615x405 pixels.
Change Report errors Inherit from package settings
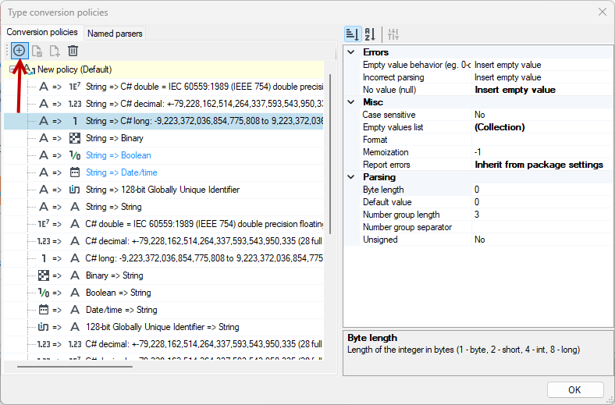point(543,165)
